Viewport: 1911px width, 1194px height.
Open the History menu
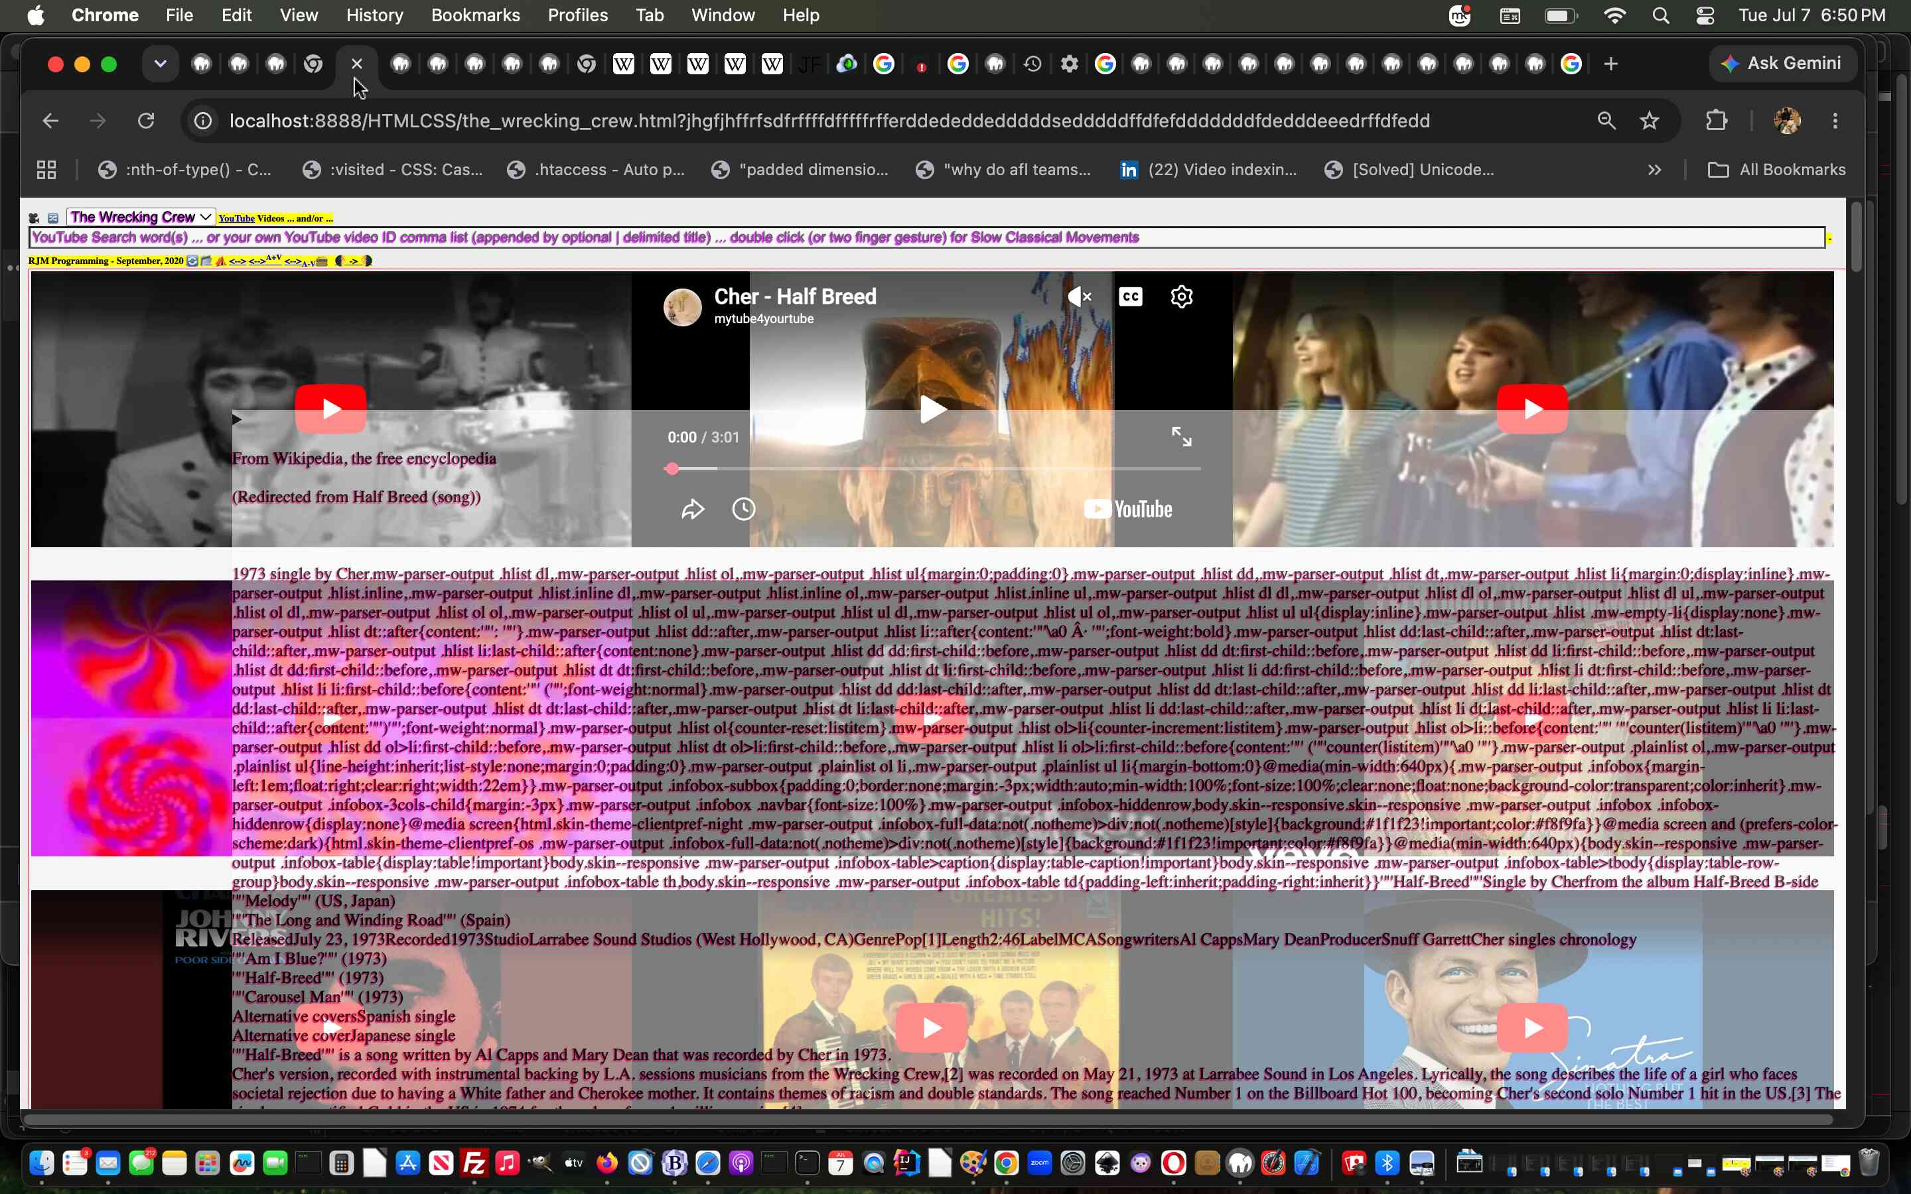click(x=374, y=15)
